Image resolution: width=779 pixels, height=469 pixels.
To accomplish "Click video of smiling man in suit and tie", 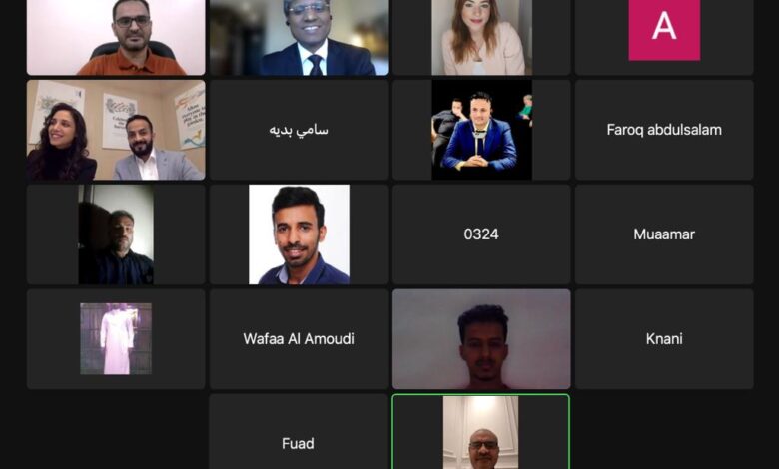I will coord(298,37).
